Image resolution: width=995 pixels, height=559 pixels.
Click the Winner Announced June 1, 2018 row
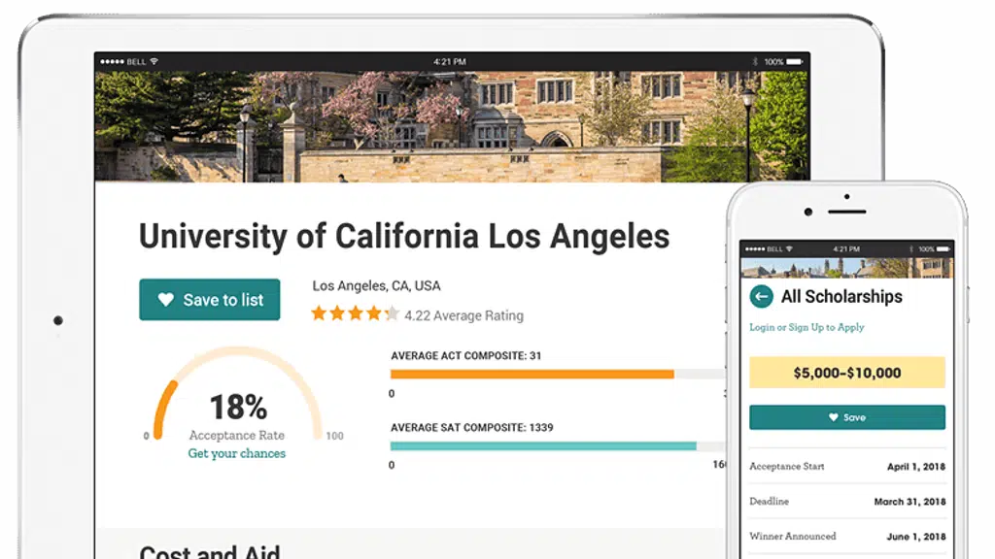pyautogui.click(x=847, y=536)
